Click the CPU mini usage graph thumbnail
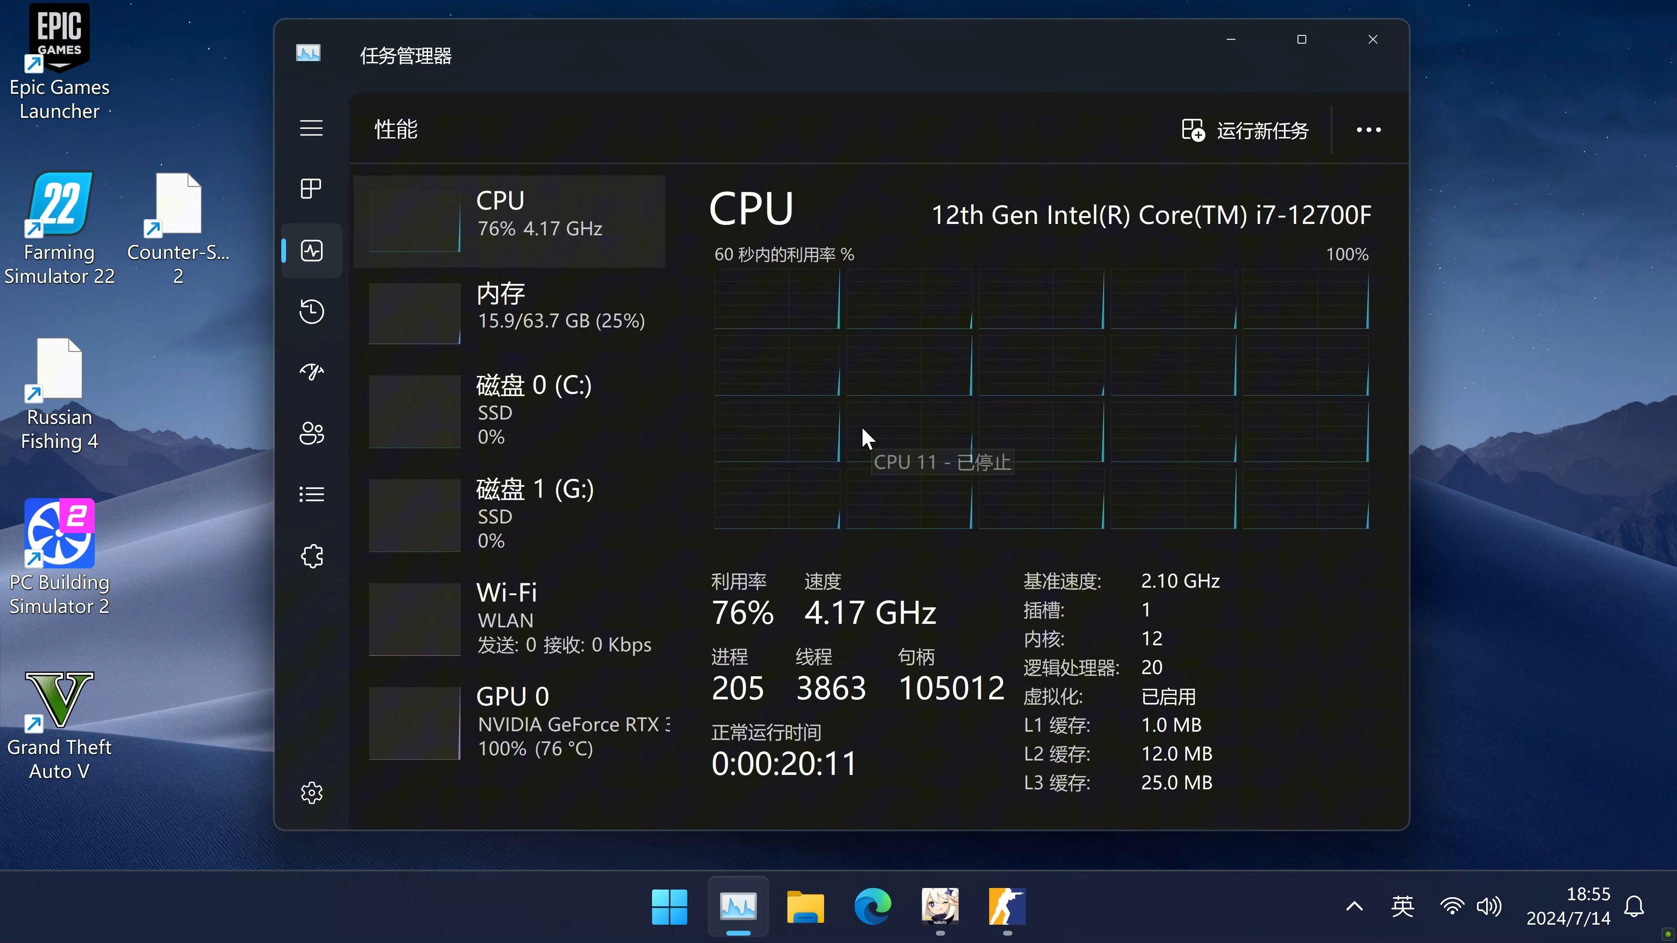 (x=415, y=221)
